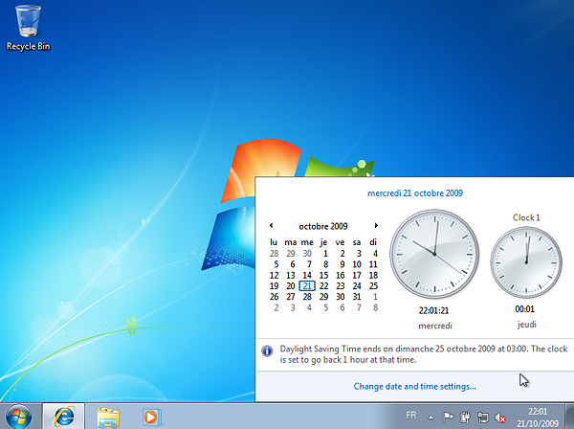Click the network status tray icon
Screen dimensions: 574x429
482,417
